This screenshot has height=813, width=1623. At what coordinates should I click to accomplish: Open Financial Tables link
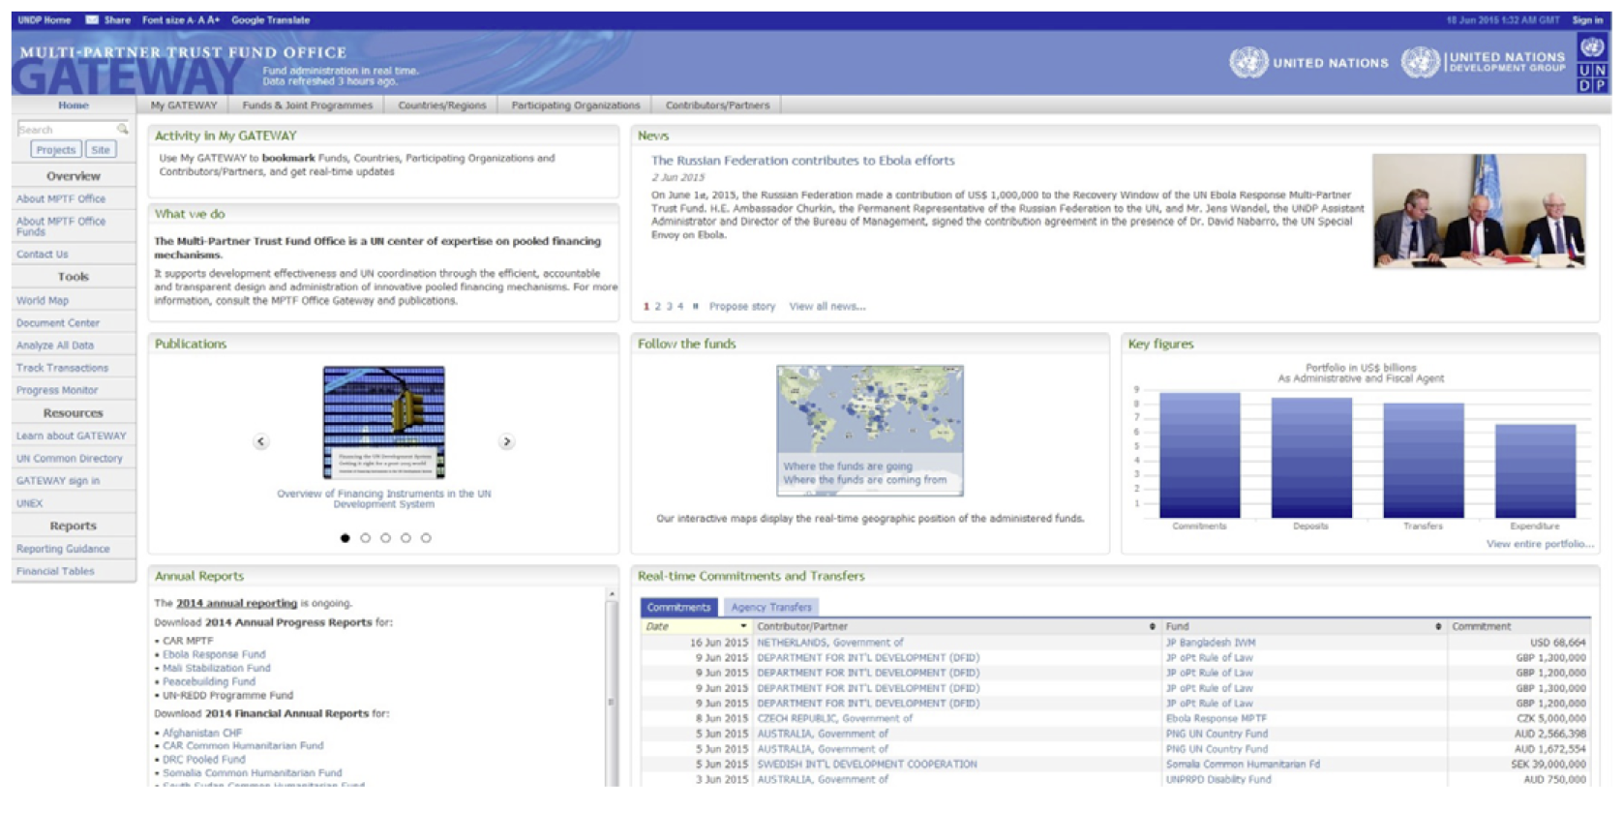(55, 571)
